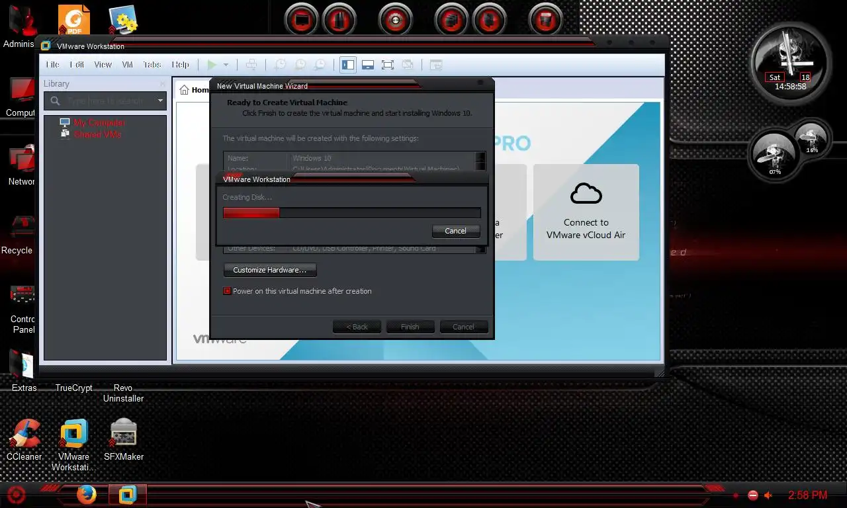Click the Revert to Snapshot toolbar icon

pyautogui.click(x=300, y=65)
